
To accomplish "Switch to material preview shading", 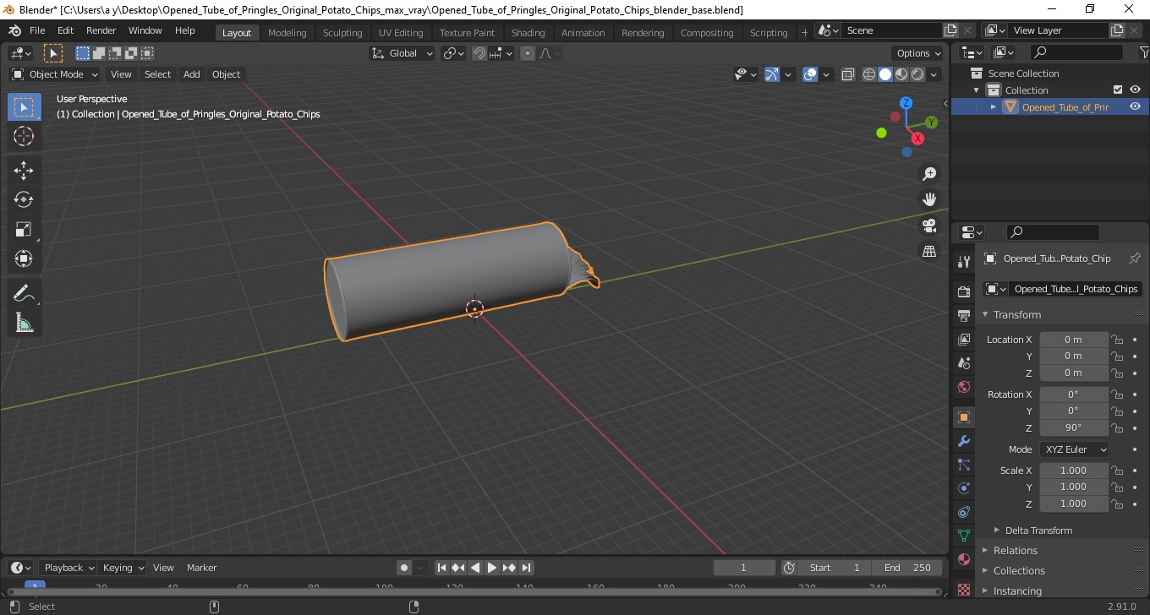I will 901,74.
